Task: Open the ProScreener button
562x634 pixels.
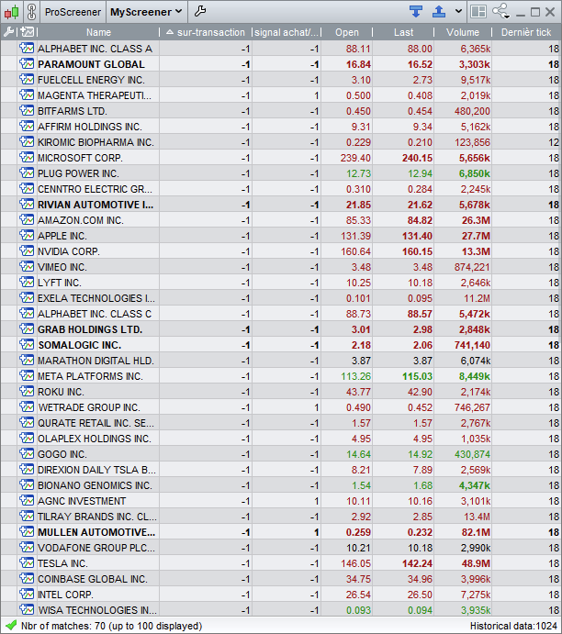Action: [x=73, y=12]
